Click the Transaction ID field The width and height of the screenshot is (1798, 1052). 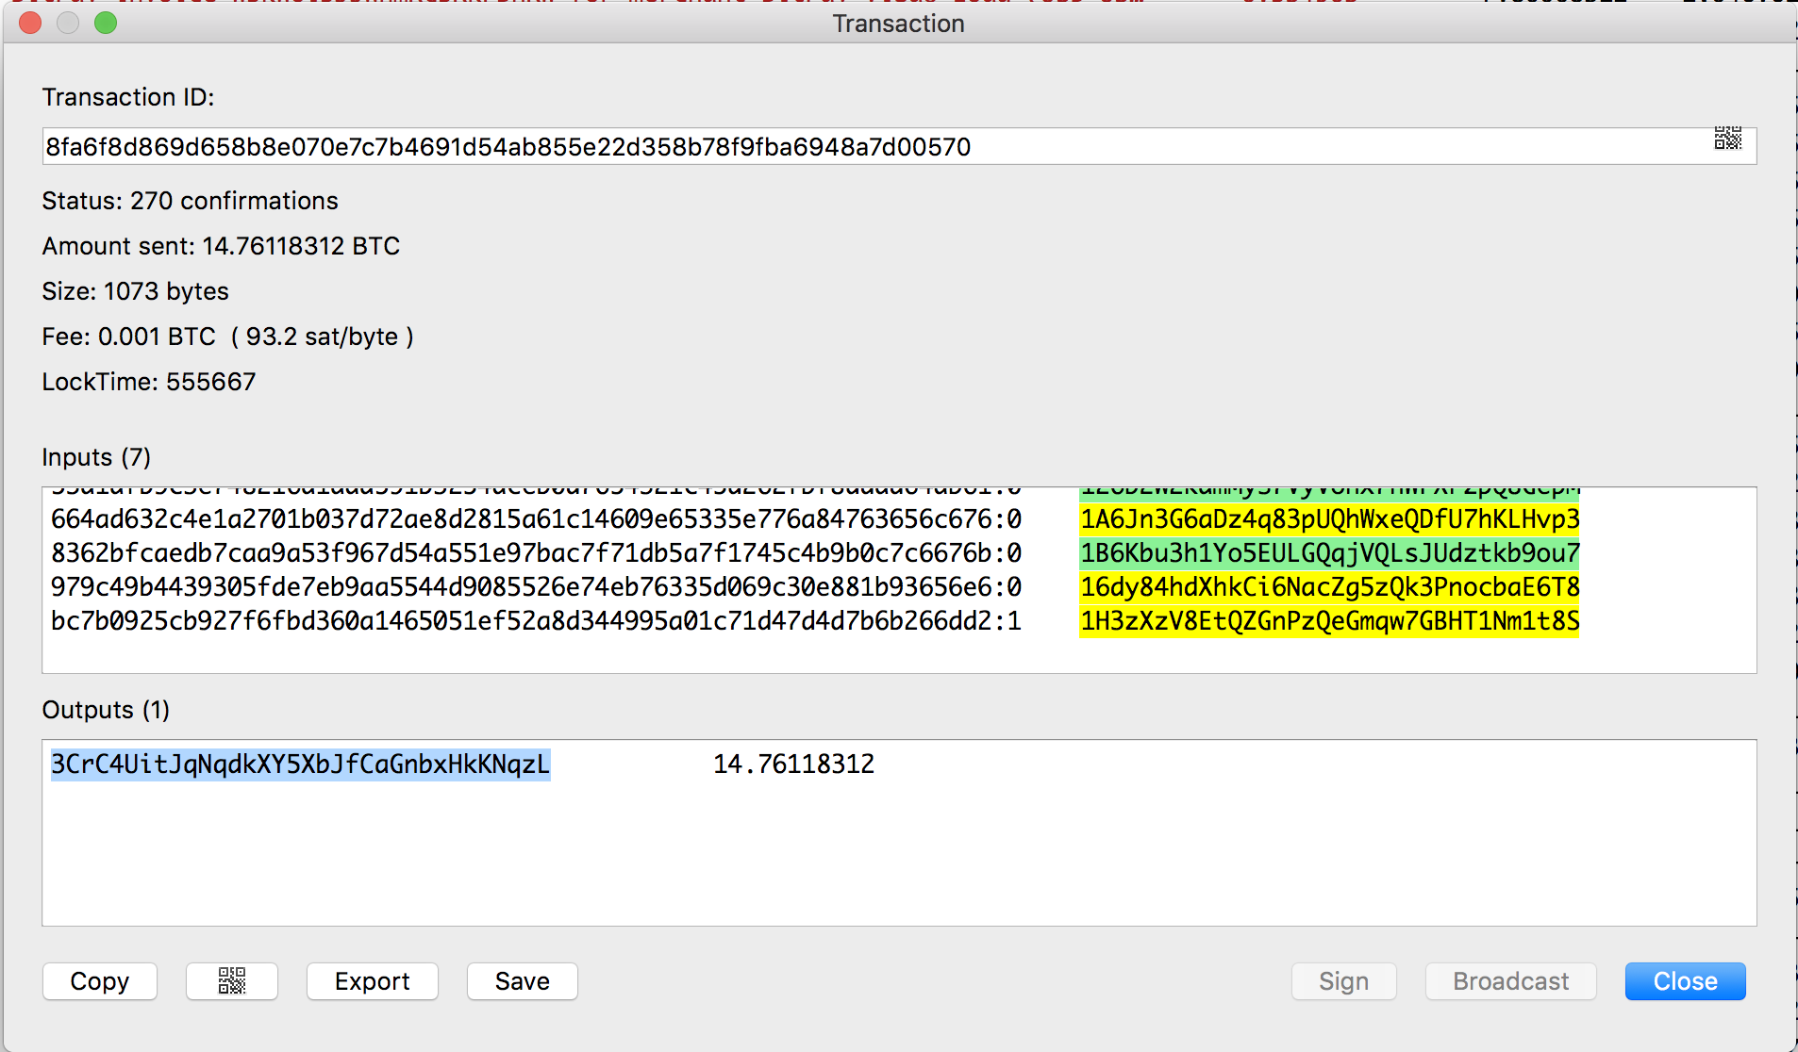click(899, 146)
